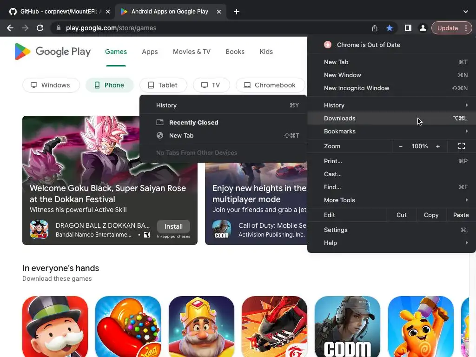The image size is (476, 357).
Task: Open new tab with plus icon
Action: 237,12
